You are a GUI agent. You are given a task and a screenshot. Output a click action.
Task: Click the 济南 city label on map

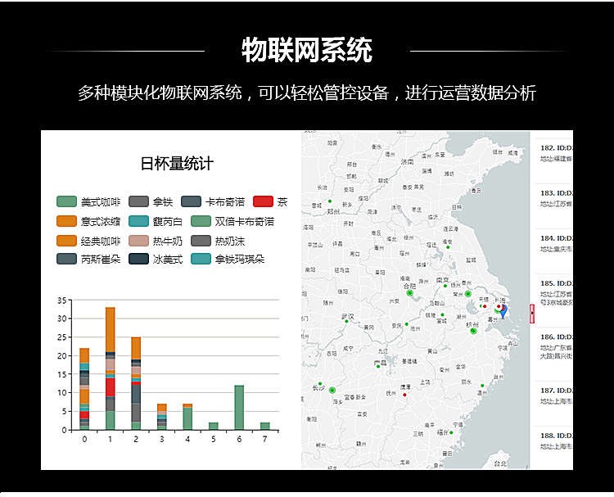(407, 161)
